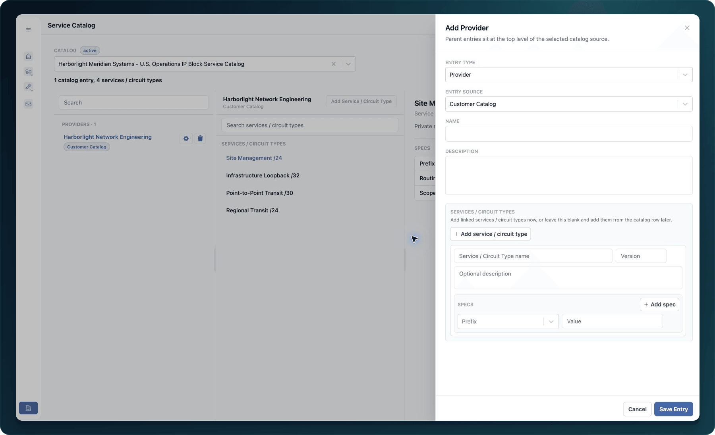Open settings gear for Harborlight Network Engineering
This screenshot has height=435, width=715.
186,139
